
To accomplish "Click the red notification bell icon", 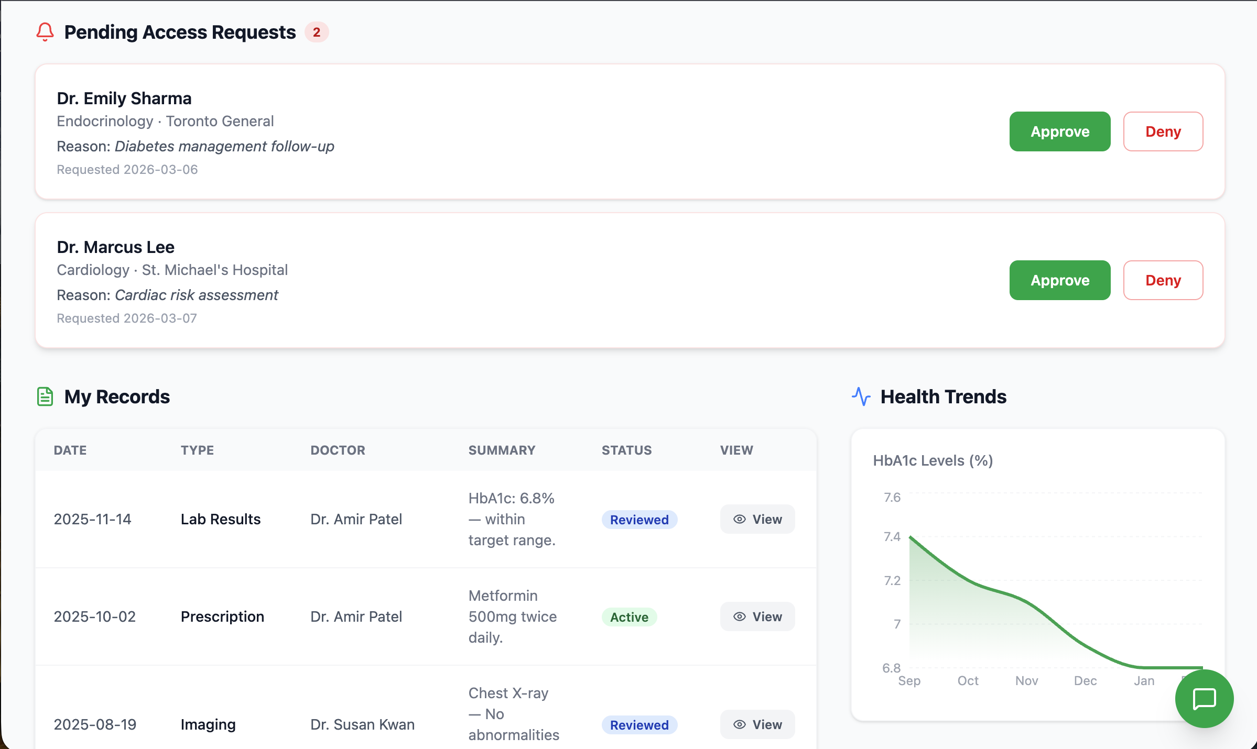I will [x=45, y=32].
